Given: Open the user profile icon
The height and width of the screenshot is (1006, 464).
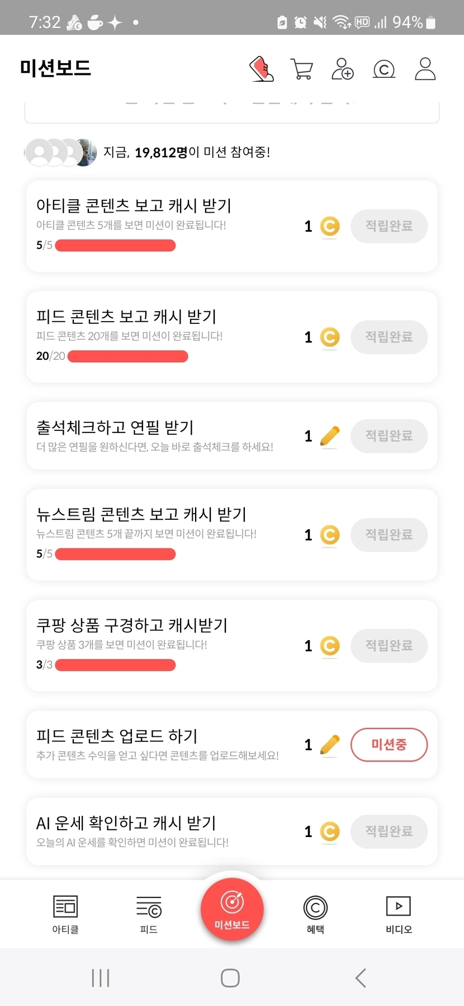Looking at the screenshot, I should pos(425,69).
